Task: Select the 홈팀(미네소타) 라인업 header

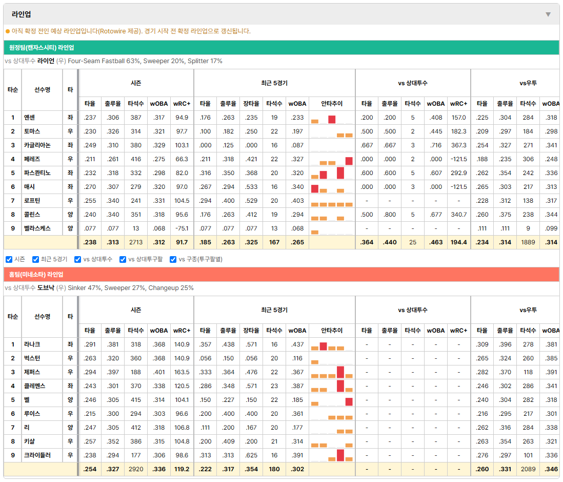Action: tap(281, 274)
